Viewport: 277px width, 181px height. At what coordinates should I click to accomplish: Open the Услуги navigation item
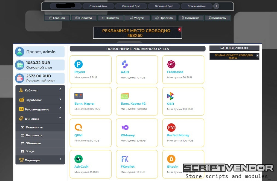tap(137, 18)
